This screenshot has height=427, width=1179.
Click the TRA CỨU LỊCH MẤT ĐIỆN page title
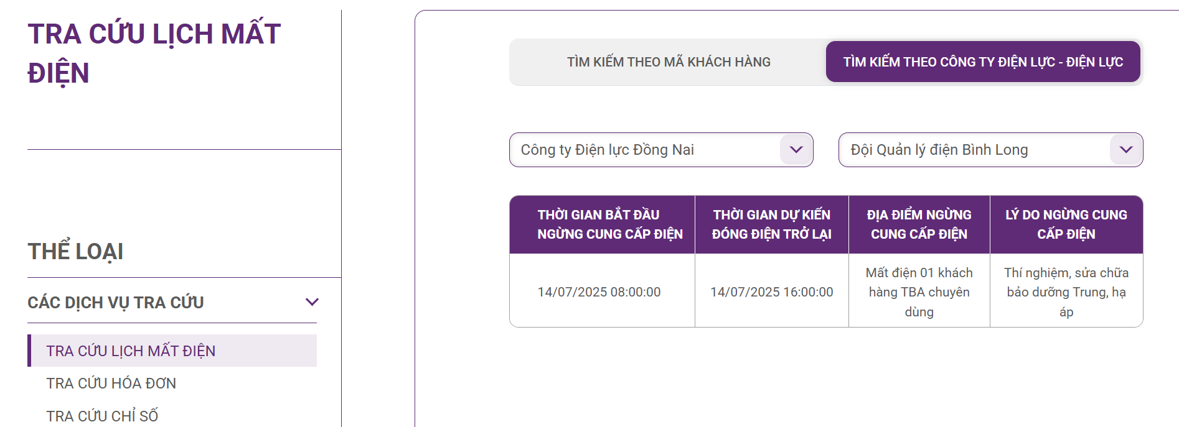pyautogui.click(x=154, y=53)
